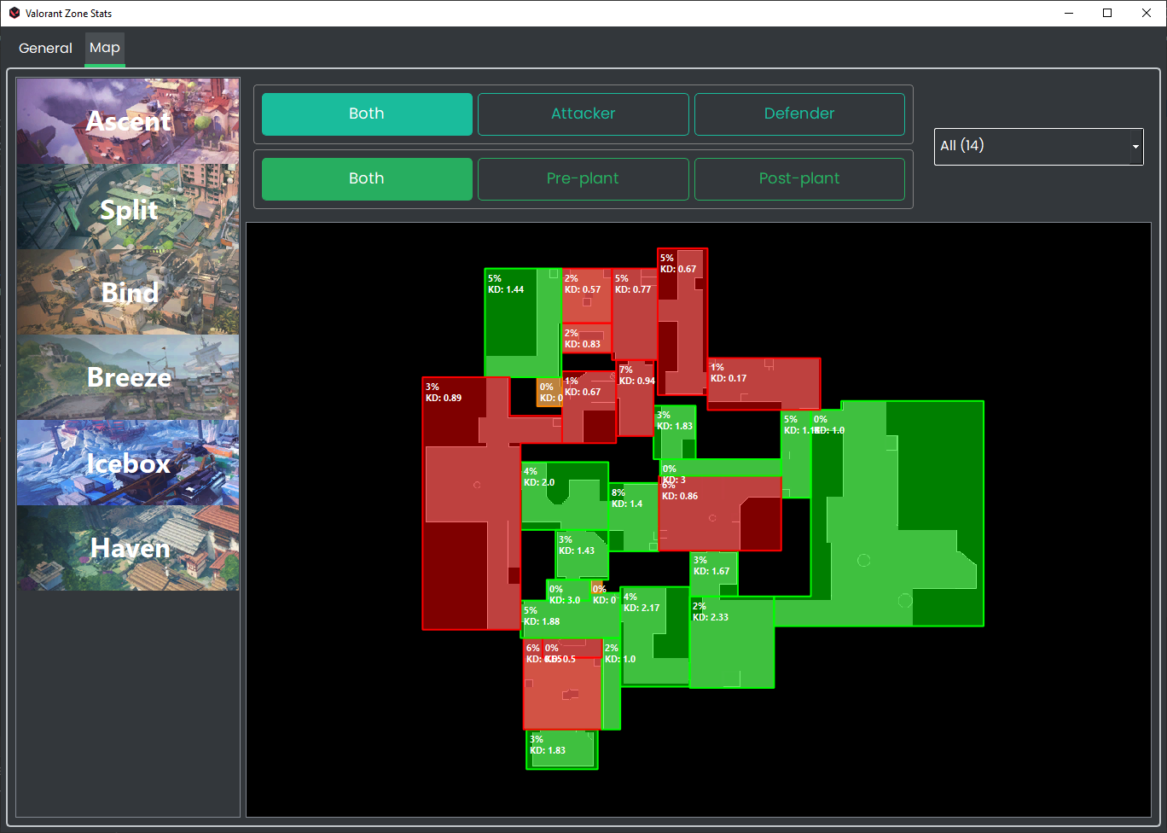The image size is (1167, 833).
Task: Click the large red zone with KD: 0.89
Action: tap(471, 504)
